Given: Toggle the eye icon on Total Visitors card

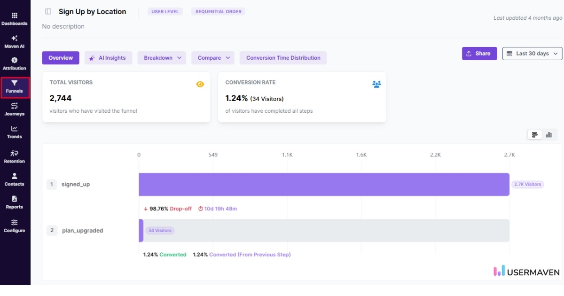Looking at the screenshot, I should (x=199, y=84).
